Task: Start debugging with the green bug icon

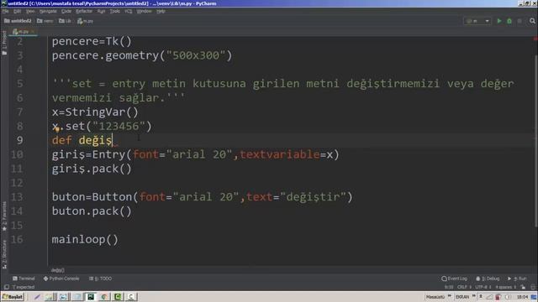Action: [x=509, y=21]
